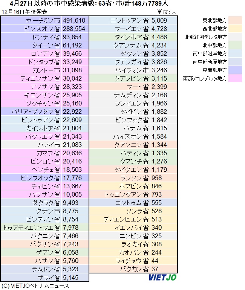Select the ザライ省 entry
The height and width of the screenshot is (290, 245).
click(49, 278)
